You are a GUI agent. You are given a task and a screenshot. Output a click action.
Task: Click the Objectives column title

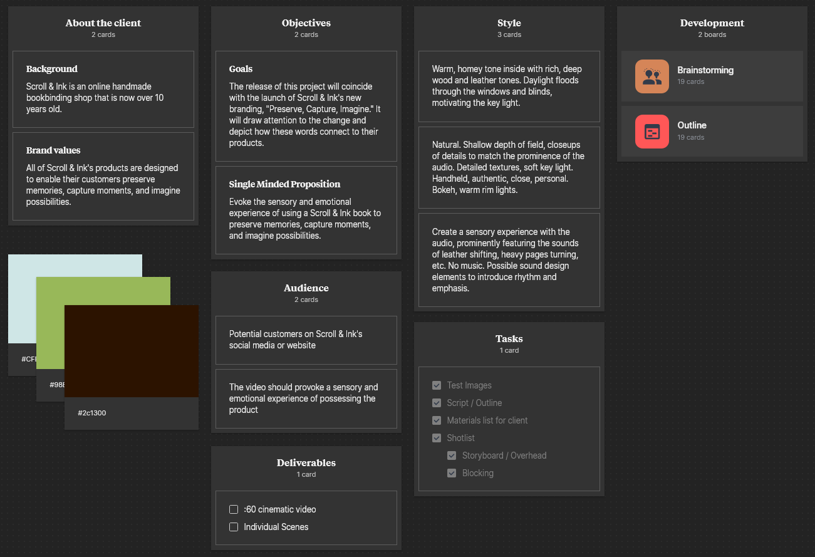click(x=306, y=23)
